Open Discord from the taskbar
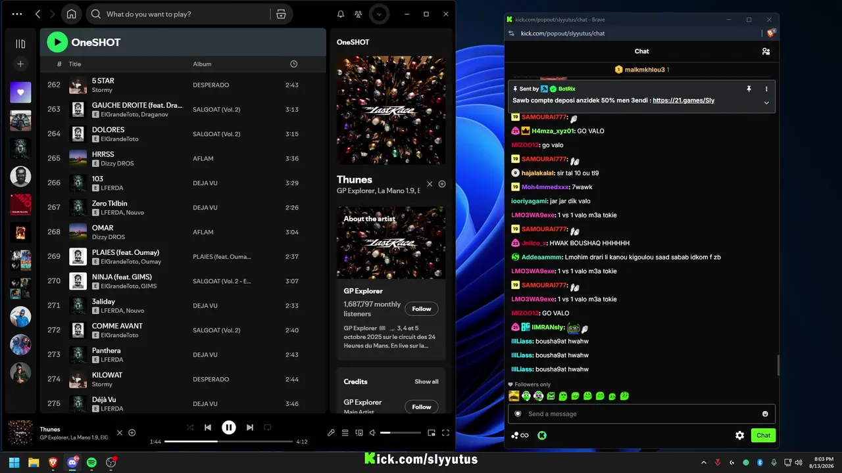Screen dimensions: 842x473 tap(72, 462)
